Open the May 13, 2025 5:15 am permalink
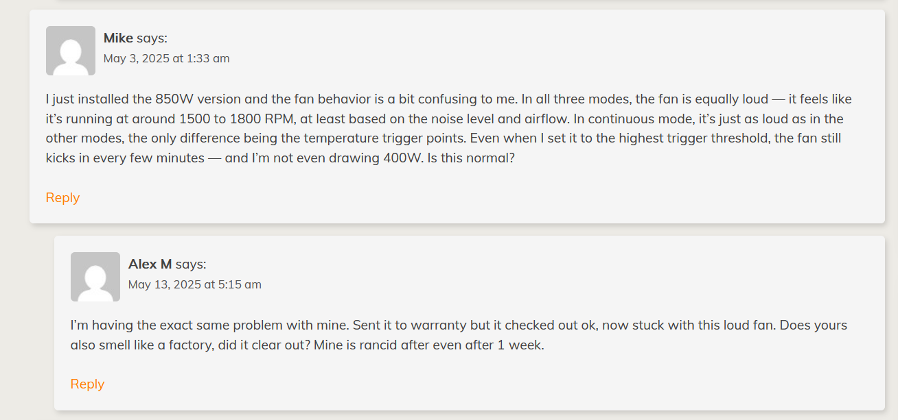898x420 pixels. coord(195,285)
